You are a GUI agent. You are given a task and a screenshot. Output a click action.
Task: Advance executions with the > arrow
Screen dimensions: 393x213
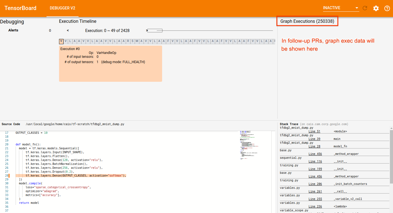[x=147, y=30]
